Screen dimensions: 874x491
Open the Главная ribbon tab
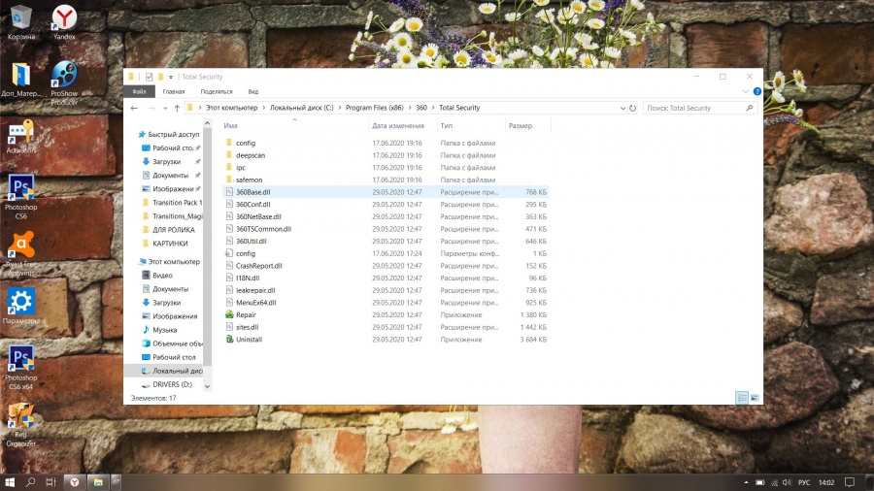click(174, 91)
